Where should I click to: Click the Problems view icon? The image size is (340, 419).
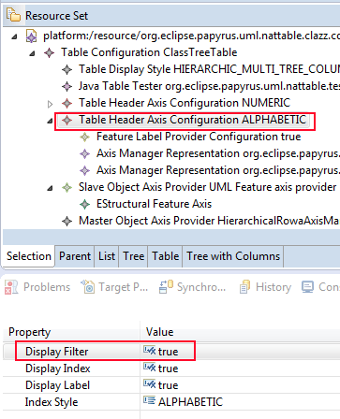coord(11,287)
